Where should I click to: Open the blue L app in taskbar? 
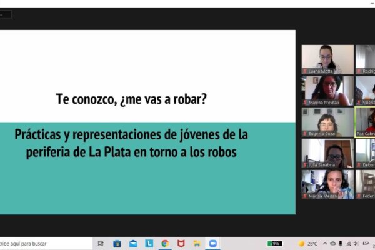click(149, 244)
